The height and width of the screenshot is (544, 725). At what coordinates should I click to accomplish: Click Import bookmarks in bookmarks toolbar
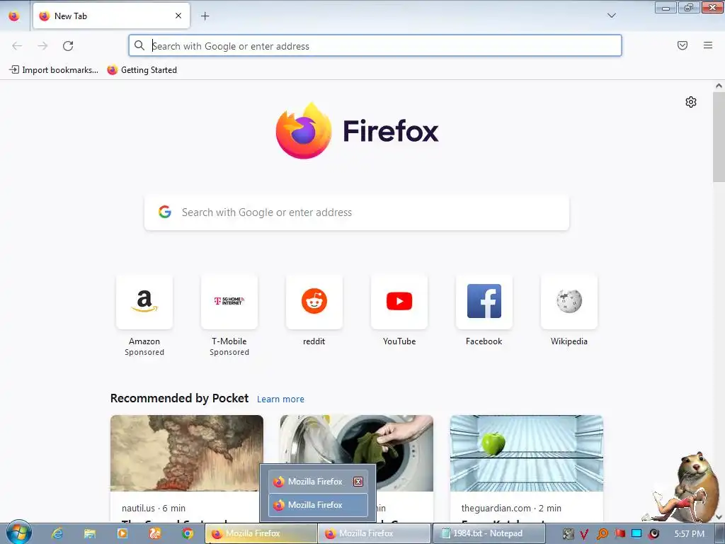tap(54, 70)
